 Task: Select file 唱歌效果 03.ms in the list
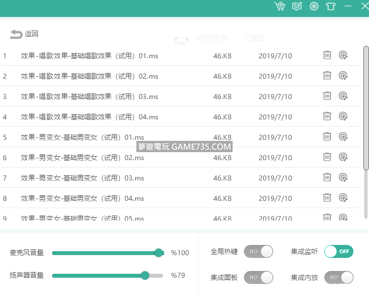click(x=89, y=97)
